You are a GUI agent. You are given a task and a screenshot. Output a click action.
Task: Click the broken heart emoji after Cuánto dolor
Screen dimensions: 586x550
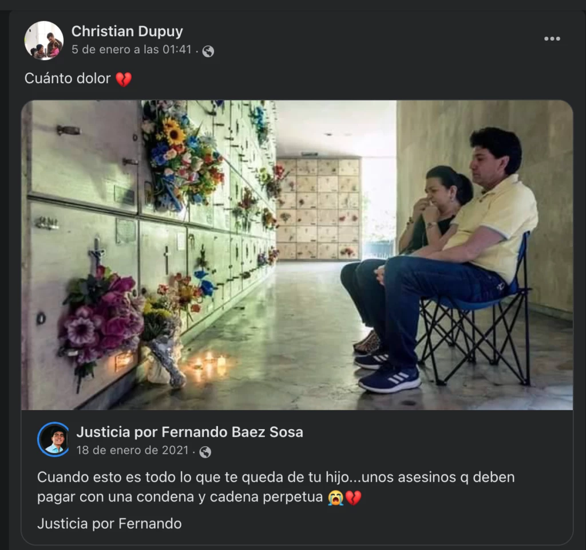click(124, 79)
